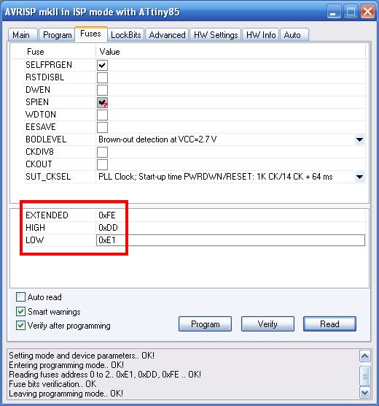The height and width of the screenshot is (406, 379).
Task: Maximize the AVRISP mkII window
Action: tap(351, 12)
